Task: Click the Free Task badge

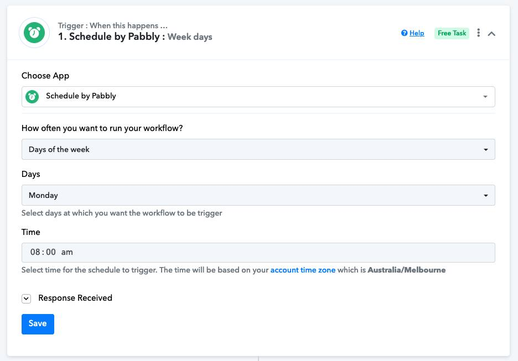Action: pyautogui.click(x=452, y=33)
